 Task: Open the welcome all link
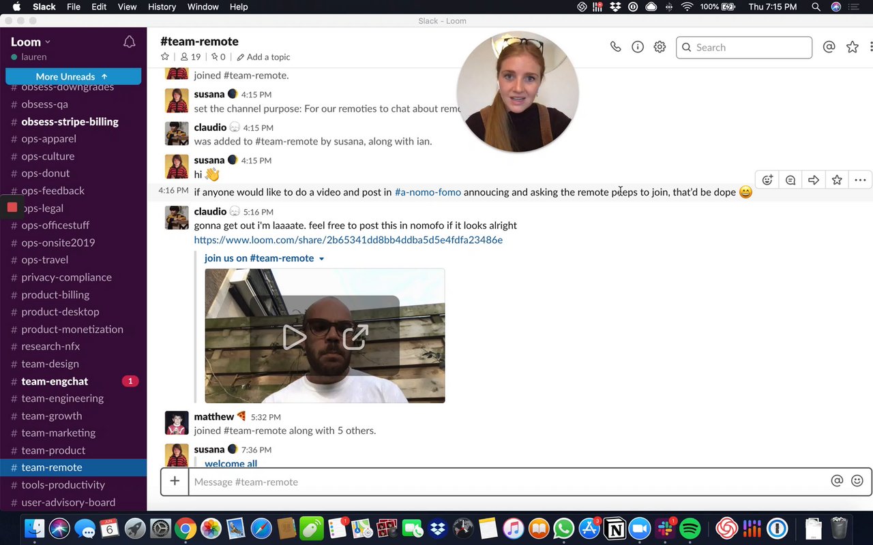pos(231,463)
